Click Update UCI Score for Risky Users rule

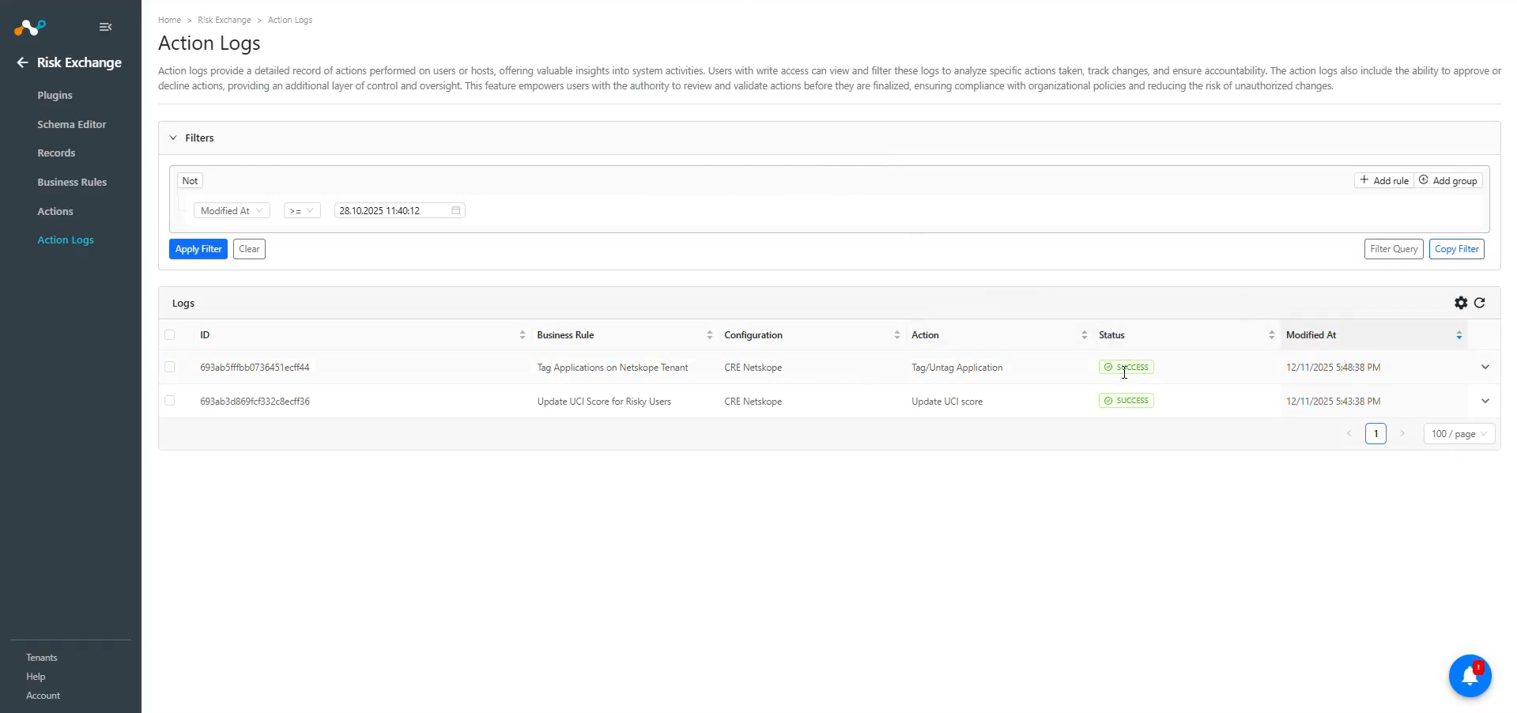click(x=604, y=402)
